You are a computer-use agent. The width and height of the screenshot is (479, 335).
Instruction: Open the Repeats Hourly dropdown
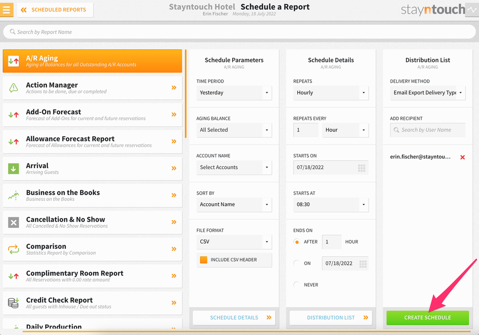[x=331, y=93]
